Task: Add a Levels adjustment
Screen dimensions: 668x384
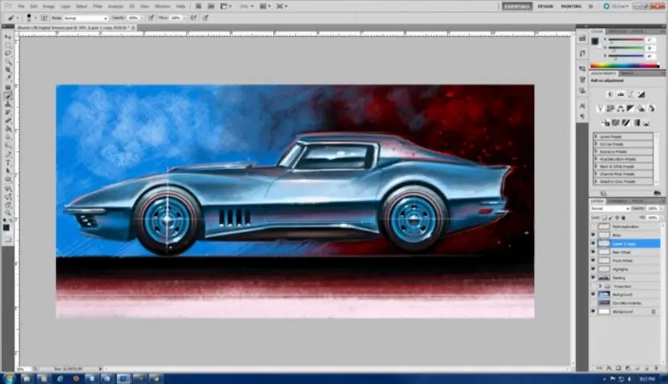Action: tap(620, 94)
